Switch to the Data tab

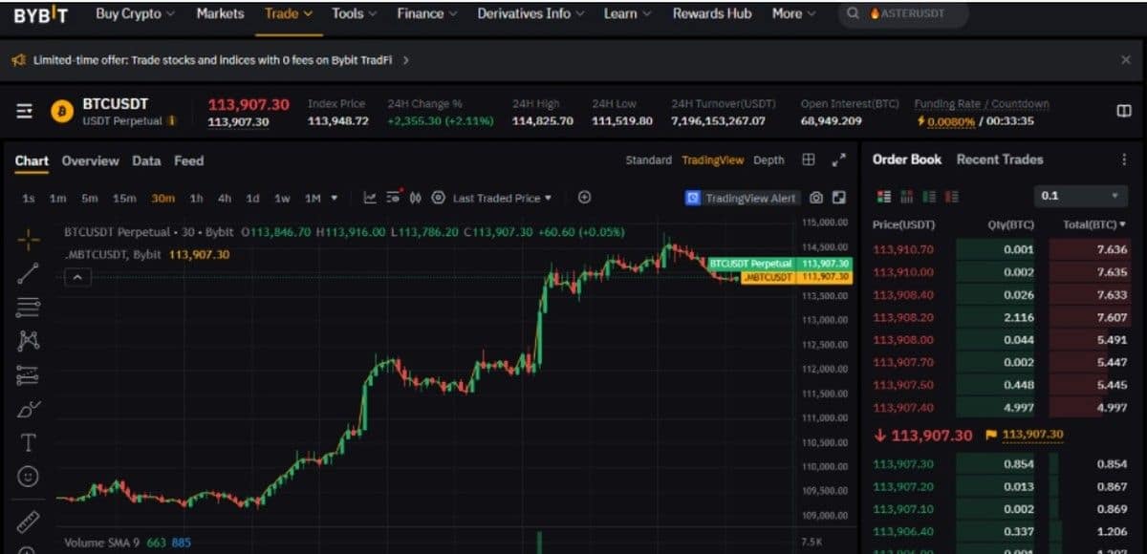(146, 160)
